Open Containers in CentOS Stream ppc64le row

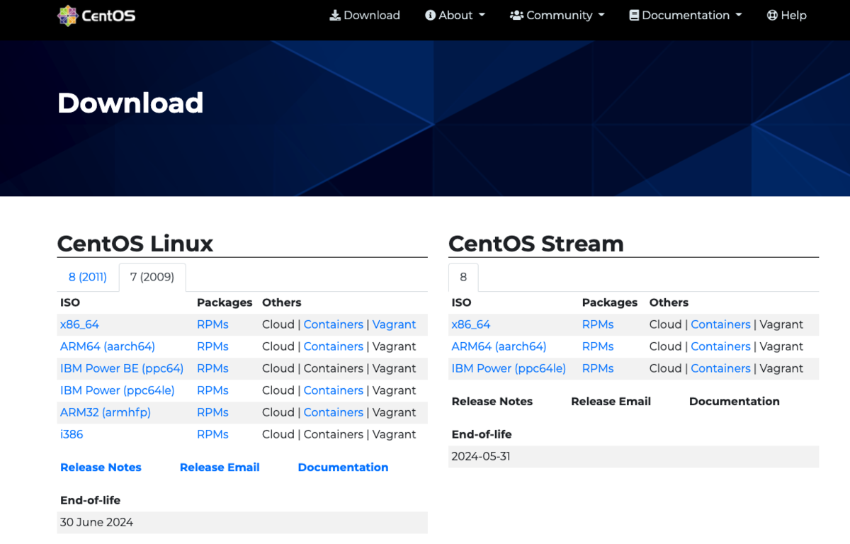pyautogui.click(x=720, y=368)
